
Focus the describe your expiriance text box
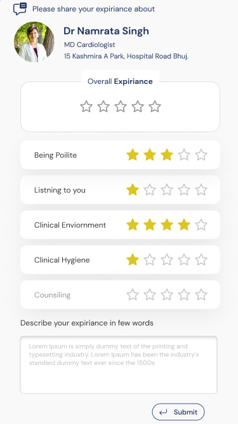[x=119, y=365]
